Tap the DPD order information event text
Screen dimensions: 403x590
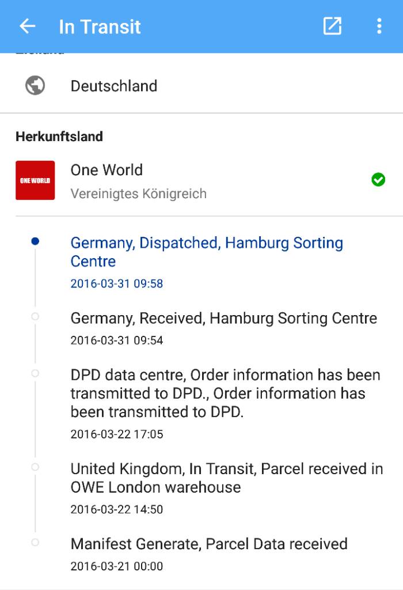(225, 394)
